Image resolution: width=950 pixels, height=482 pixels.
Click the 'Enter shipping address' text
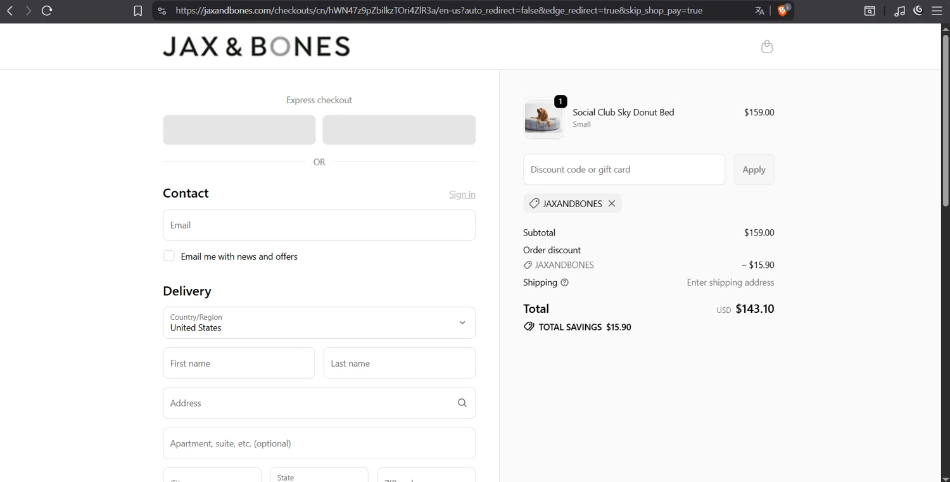(x=730, y=282)
